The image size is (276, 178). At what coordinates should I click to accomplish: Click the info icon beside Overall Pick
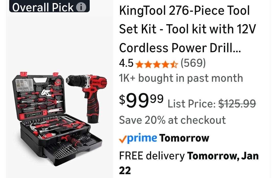[81, 7]
